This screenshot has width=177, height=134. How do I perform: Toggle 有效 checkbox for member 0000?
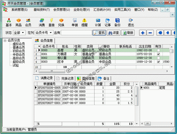tap(159, 50)
